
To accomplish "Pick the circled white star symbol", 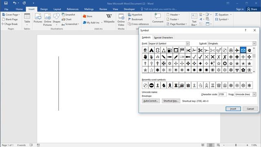I will (x=225, y=63).
